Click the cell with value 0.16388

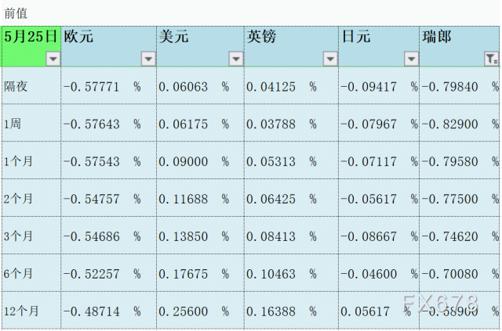point(291,310)
